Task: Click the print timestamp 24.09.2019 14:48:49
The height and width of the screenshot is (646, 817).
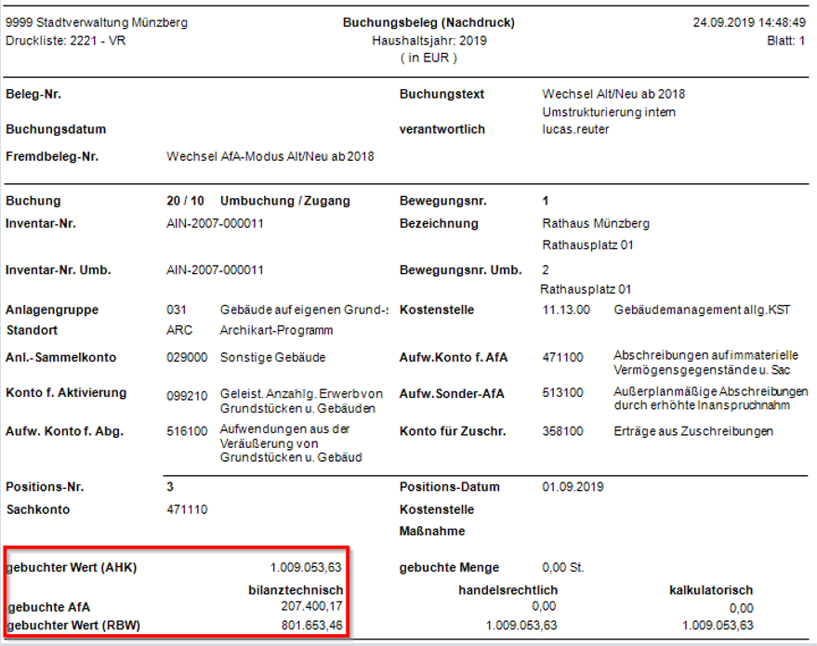Action: coord(749,22)
